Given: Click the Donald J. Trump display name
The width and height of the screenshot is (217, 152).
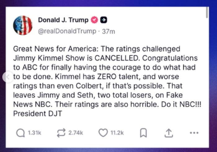Looking at the screenshot, I should click(x=63, y=20).
